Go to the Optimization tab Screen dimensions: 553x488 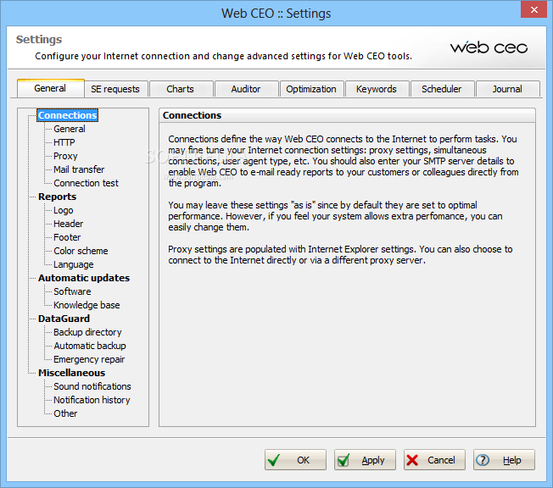tap(311, 89)
